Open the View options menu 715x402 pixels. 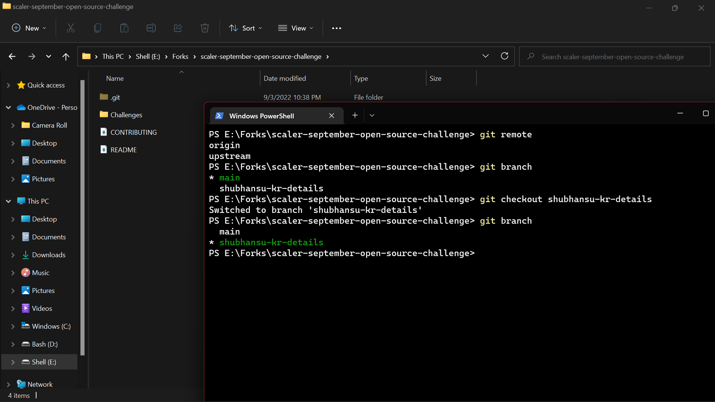[295, 28]
